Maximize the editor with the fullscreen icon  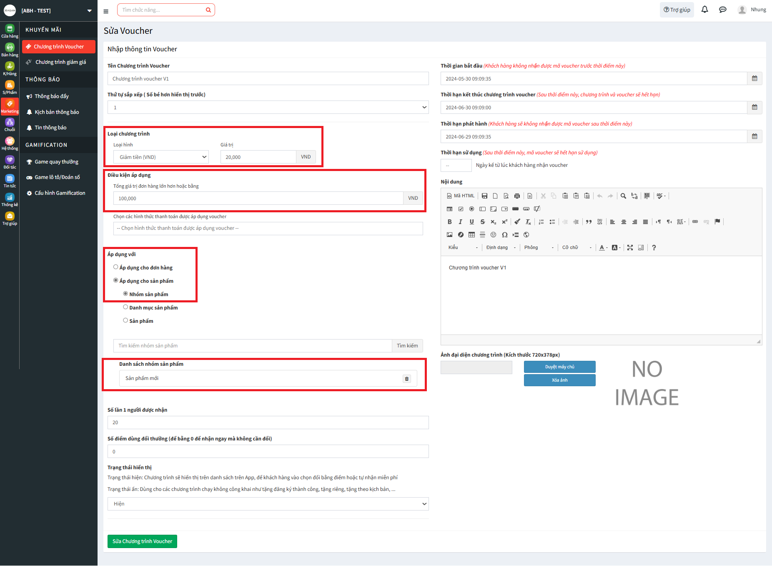tap(630, 248)
